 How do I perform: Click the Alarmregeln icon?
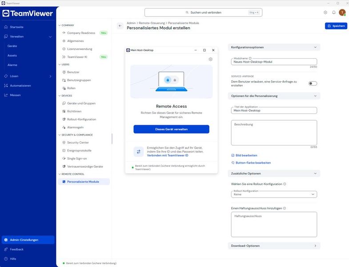[x=64, y=127]
